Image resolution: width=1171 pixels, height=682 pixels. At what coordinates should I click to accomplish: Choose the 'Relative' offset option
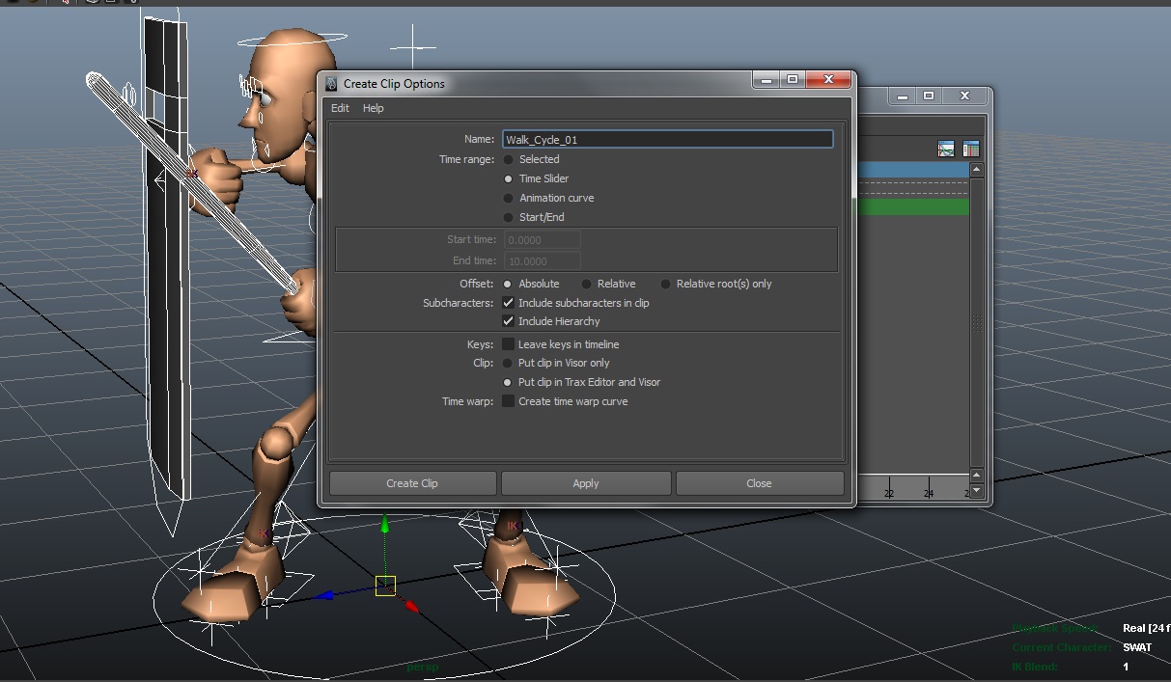587,284
